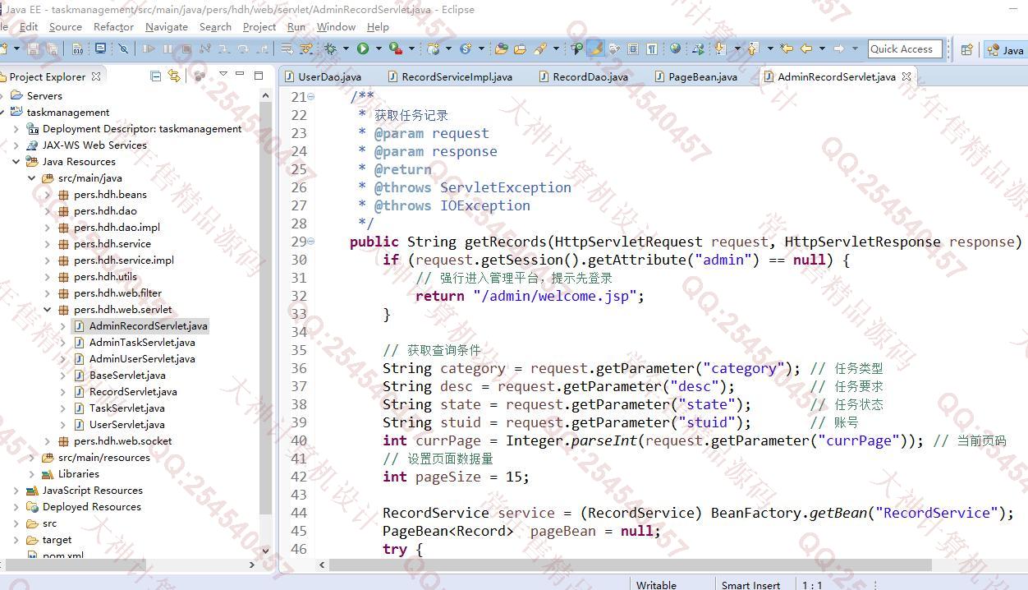
Task: Collapse the pers.hdh.web.servlet package
Action: 47,310
